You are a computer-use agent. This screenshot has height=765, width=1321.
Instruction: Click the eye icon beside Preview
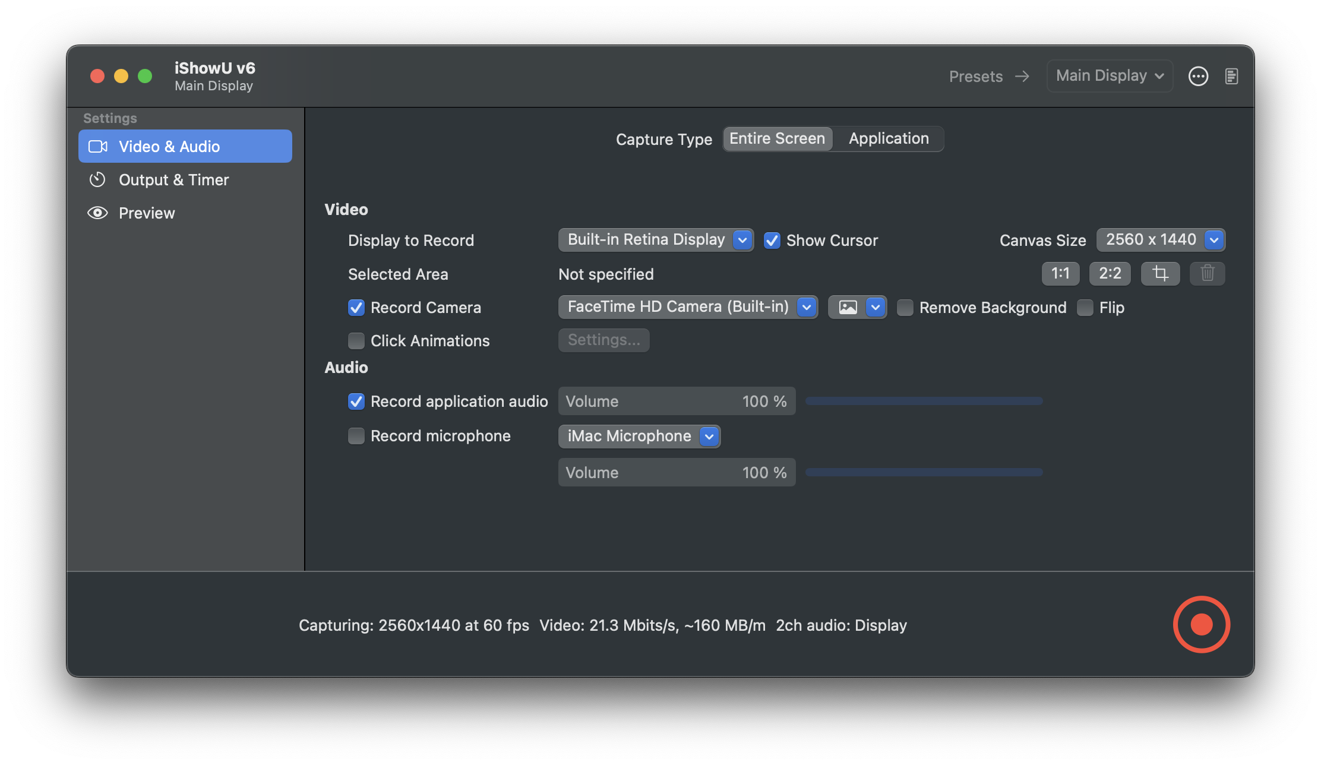[x=97, y=213]
